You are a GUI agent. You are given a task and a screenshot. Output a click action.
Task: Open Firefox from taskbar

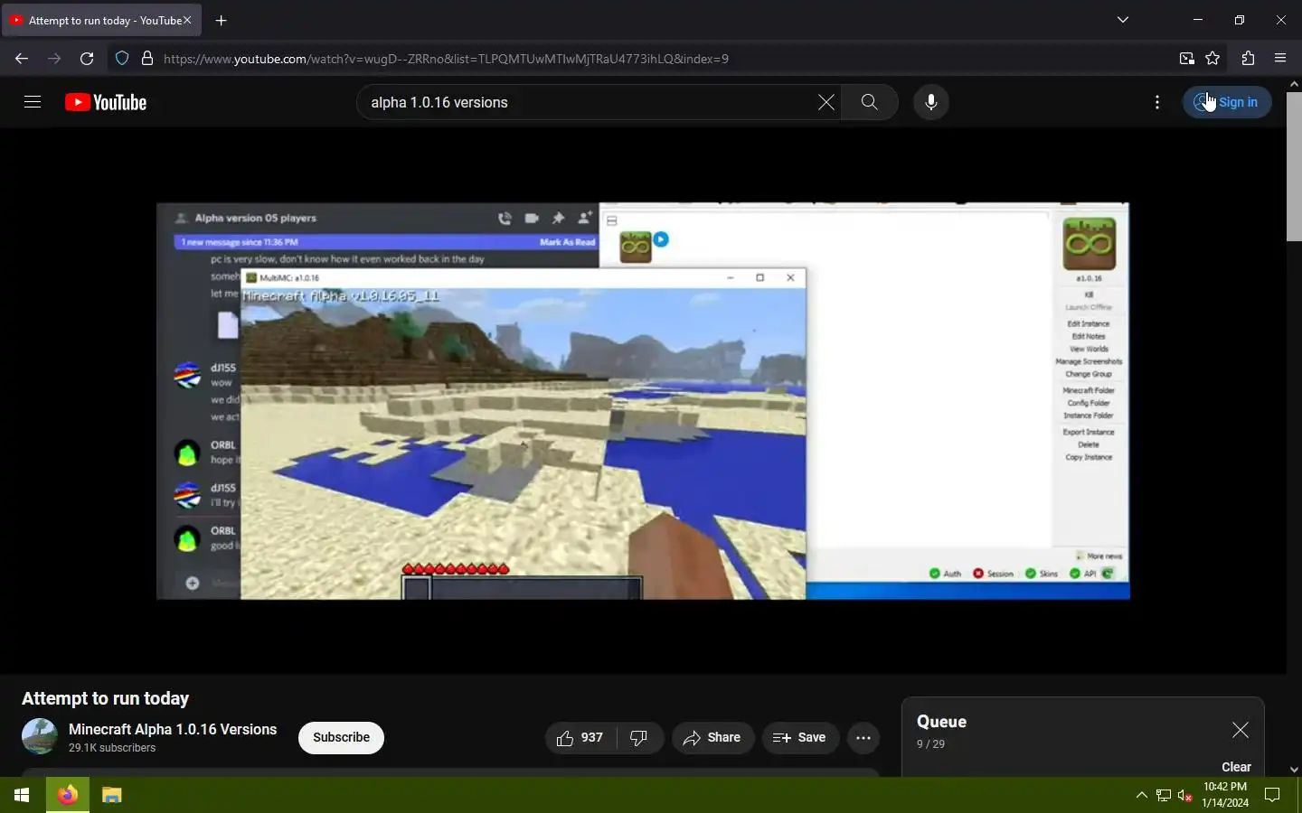67,795
